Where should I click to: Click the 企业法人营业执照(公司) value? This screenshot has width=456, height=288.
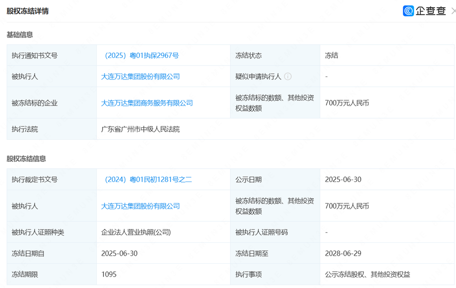136,232
